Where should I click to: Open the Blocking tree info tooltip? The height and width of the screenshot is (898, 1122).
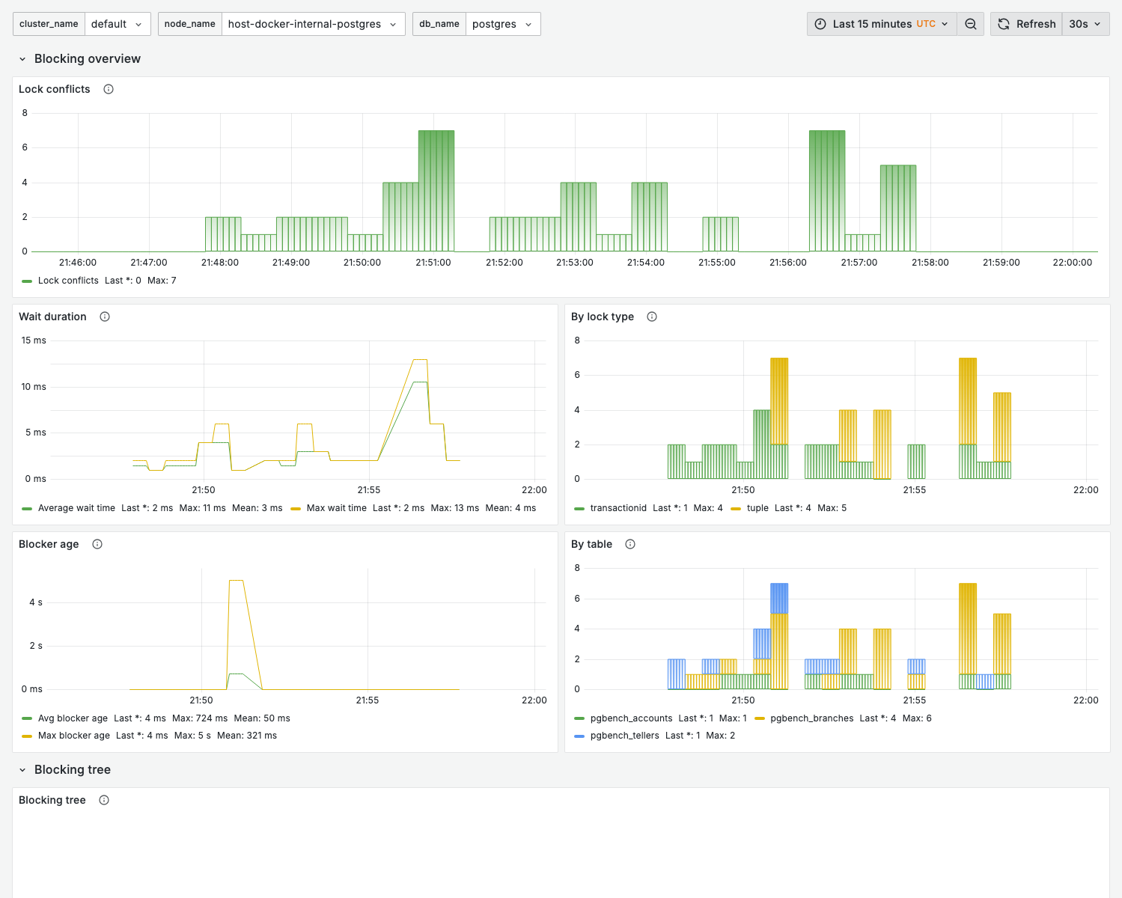[104, 800]
